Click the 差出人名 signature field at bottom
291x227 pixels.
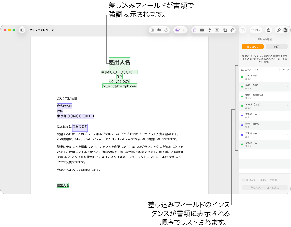coord(63,185)
